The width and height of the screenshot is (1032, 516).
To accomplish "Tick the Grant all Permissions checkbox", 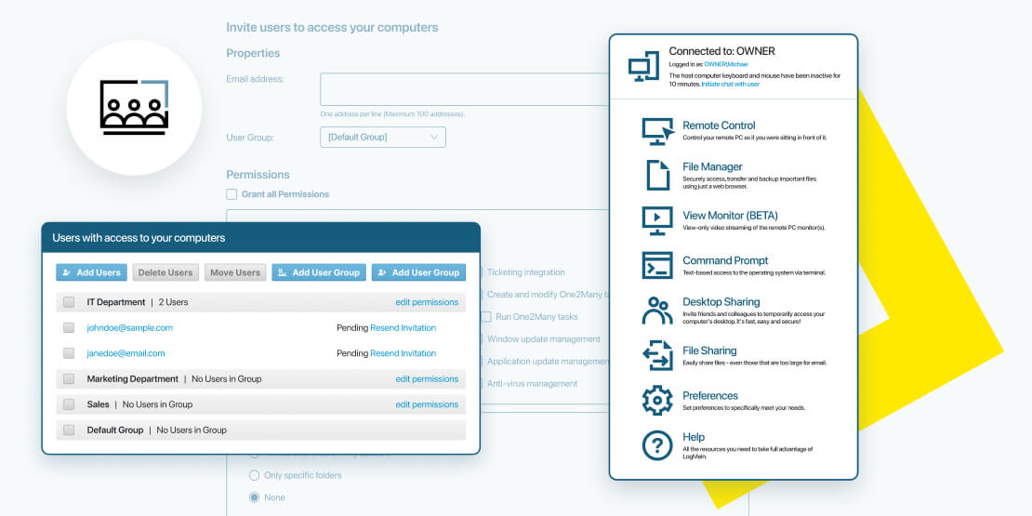I will 232,194.
